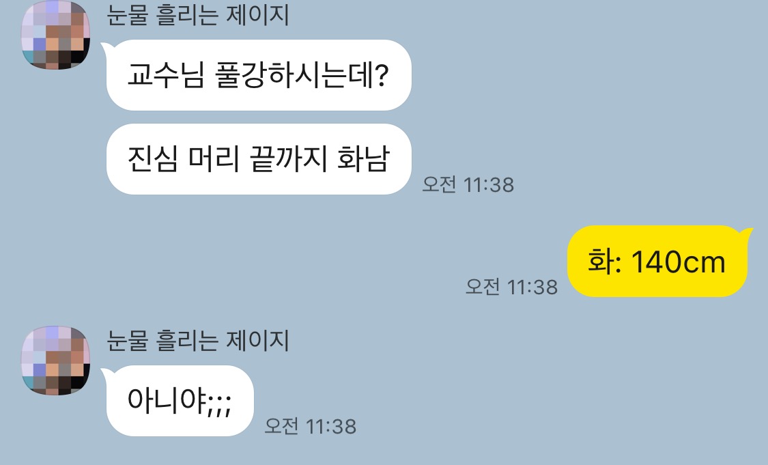Click the word 화남 in second bubble
Image resolution: width=768 pixels, height=465 pixels.
click(x=363, y=159)
